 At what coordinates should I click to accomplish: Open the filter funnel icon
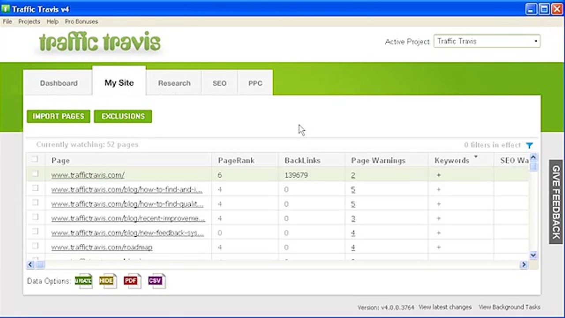pos(529,145)
